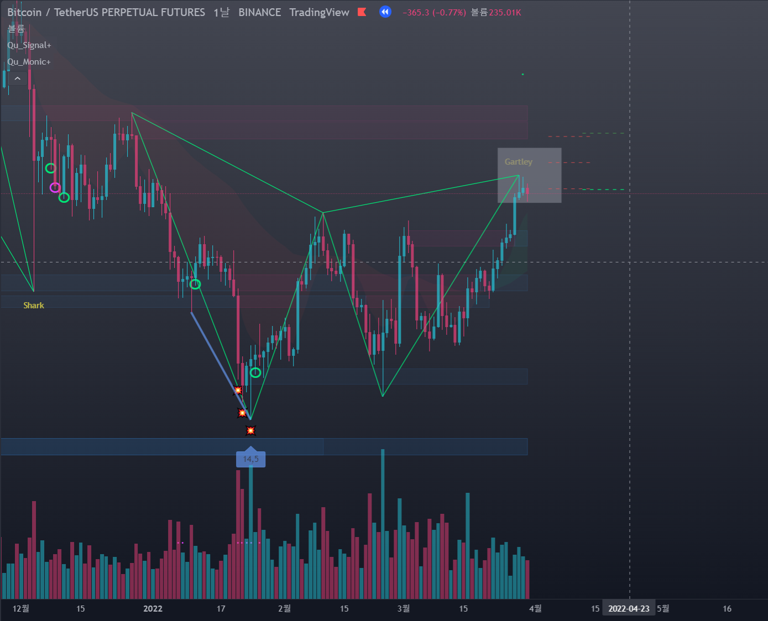This screenshot has height=621, width=768.
Task: Click the middle explosion marker at the low
Action: click(x=242, y=413)
